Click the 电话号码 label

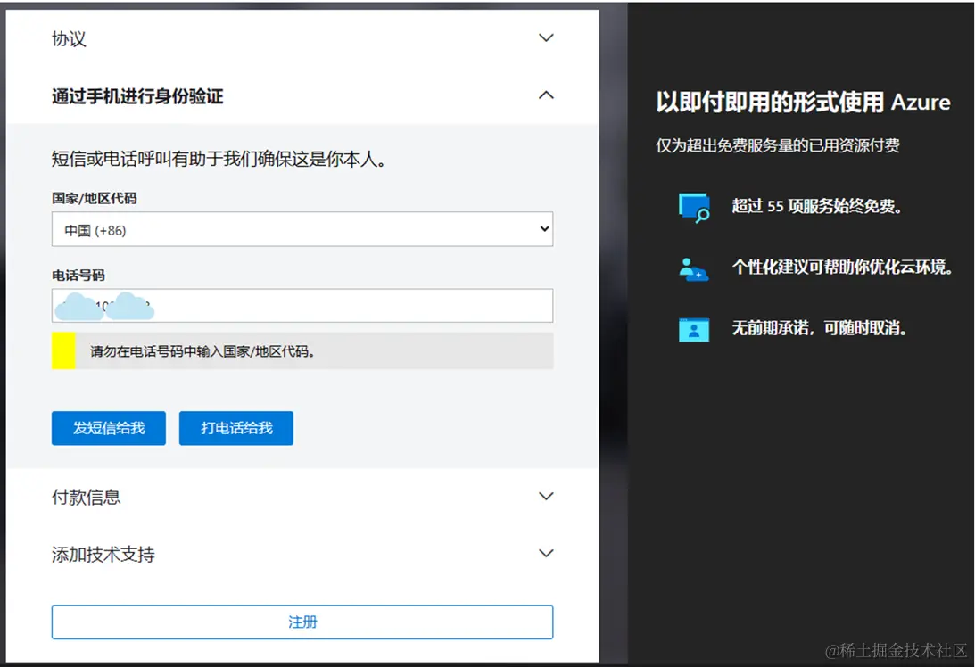[78, 276]
